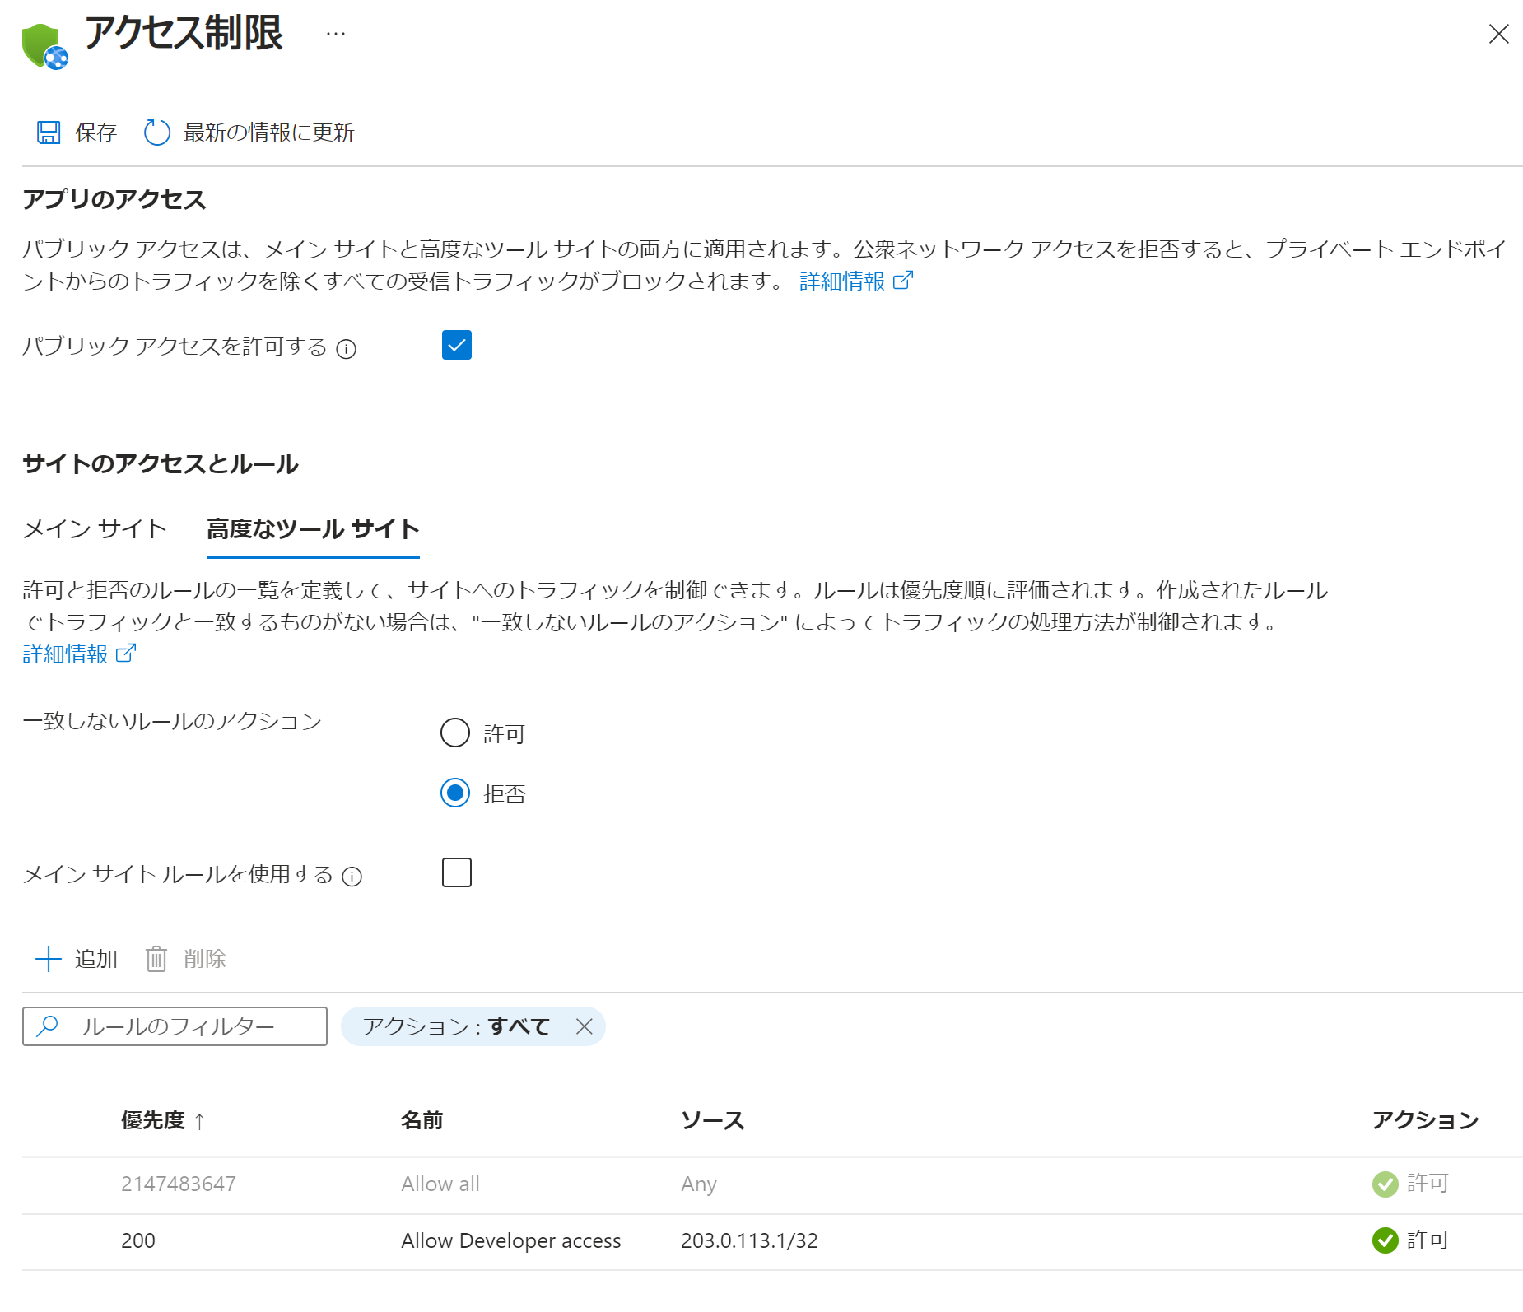Select the 拒否 radio for unmatched rule action
Image resolution: width=1523 pixels, height=1312 pixels.
click(455, 793)
